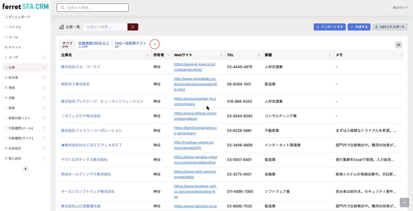Screen dimensions: 413x211
Task: Open 商談 external link icon in sidebar
Action: tap(44, 87)
